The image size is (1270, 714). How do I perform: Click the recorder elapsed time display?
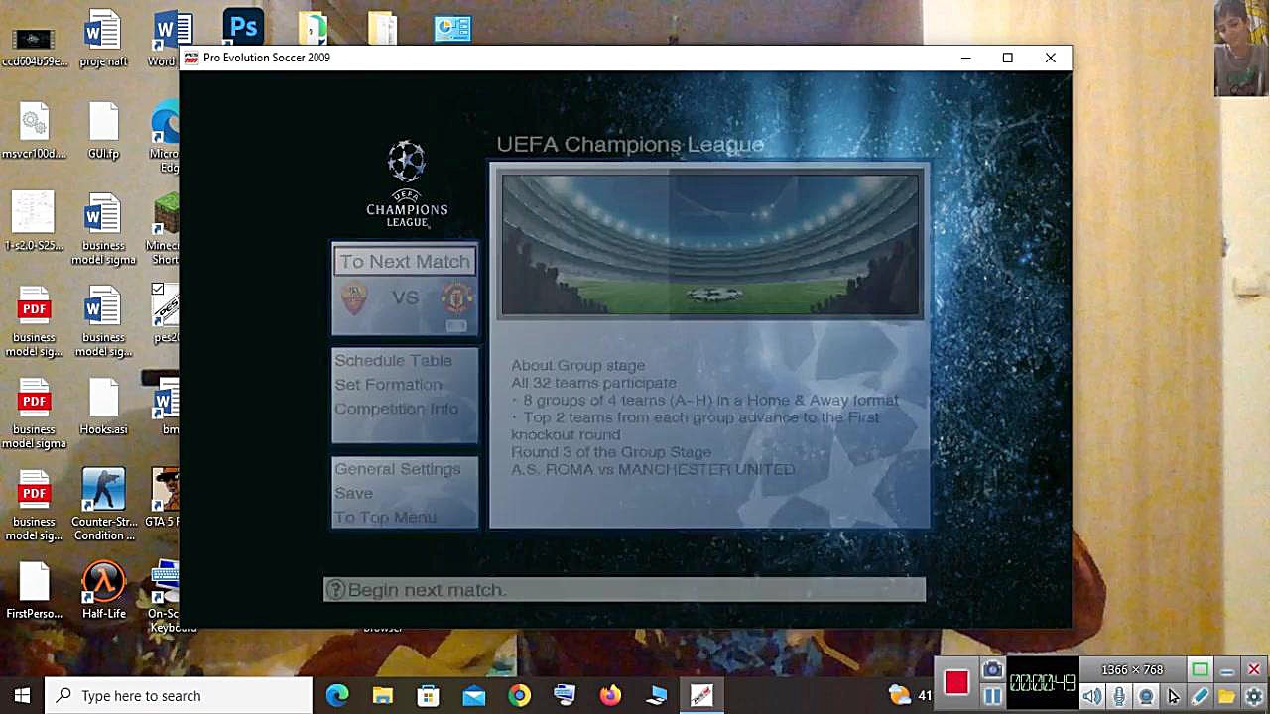pos(1042,683)
